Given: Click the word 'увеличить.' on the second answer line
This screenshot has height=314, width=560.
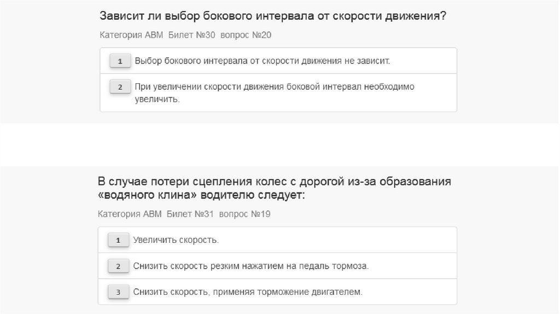Looking at the screenshot, I should point(157,100).
